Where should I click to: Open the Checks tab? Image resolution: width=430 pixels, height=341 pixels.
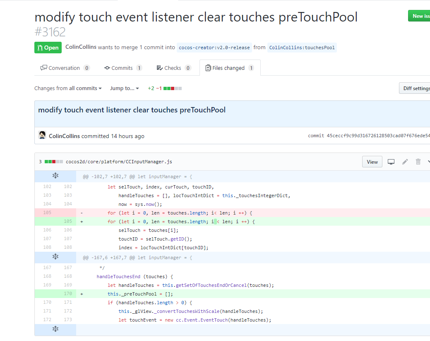point(173,68)
